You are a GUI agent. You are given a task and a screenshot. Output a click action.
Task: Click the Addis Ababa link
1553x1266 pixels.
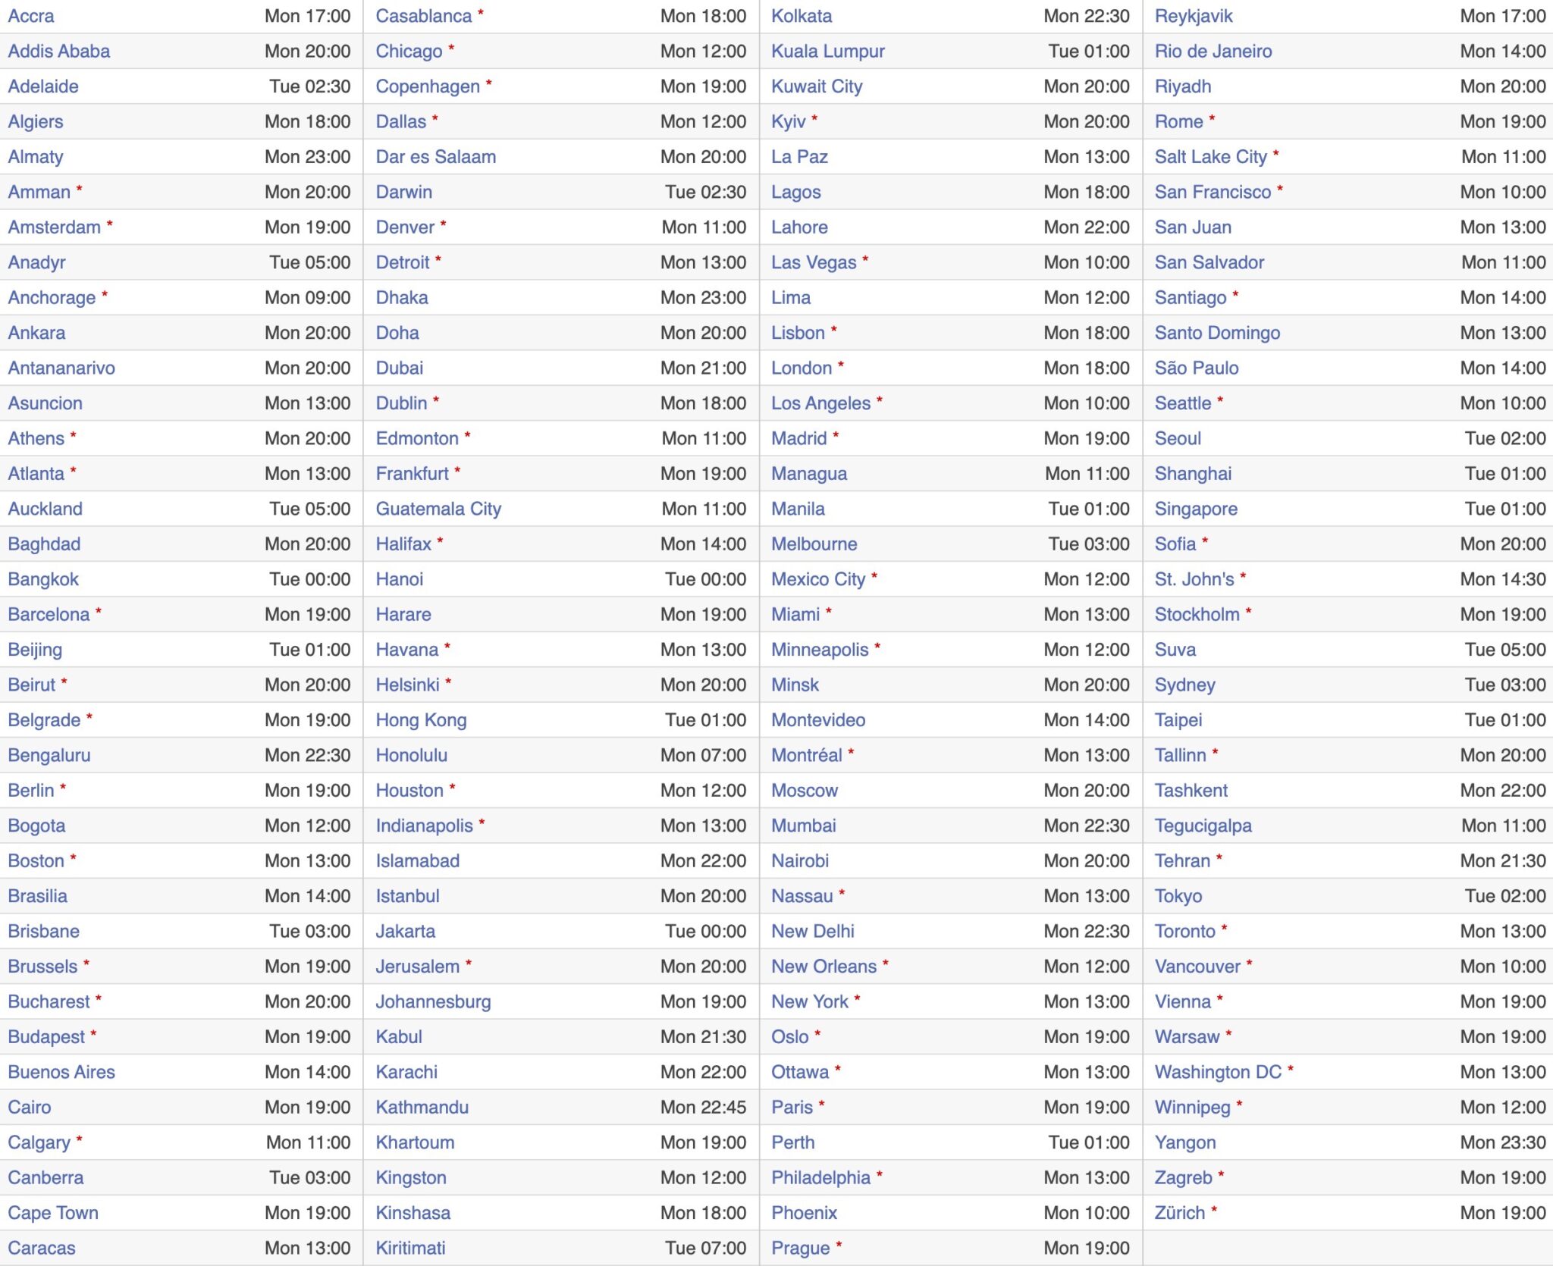click(x=59, y=51)
